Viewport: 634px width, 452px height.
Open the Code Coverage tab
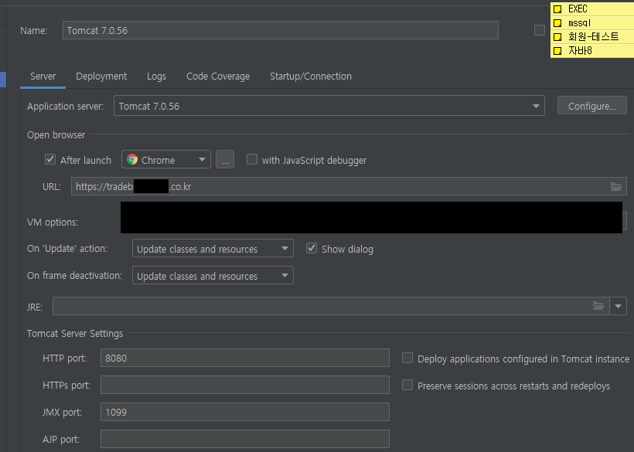coord(218,76)
